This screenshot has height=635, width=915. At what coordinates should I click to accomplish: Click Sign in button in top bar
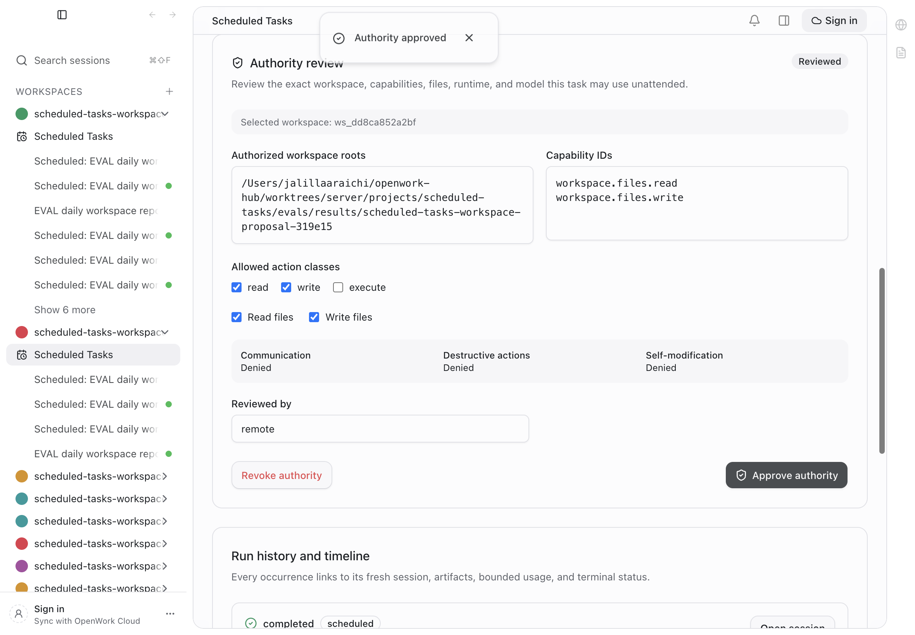[834, 21]
